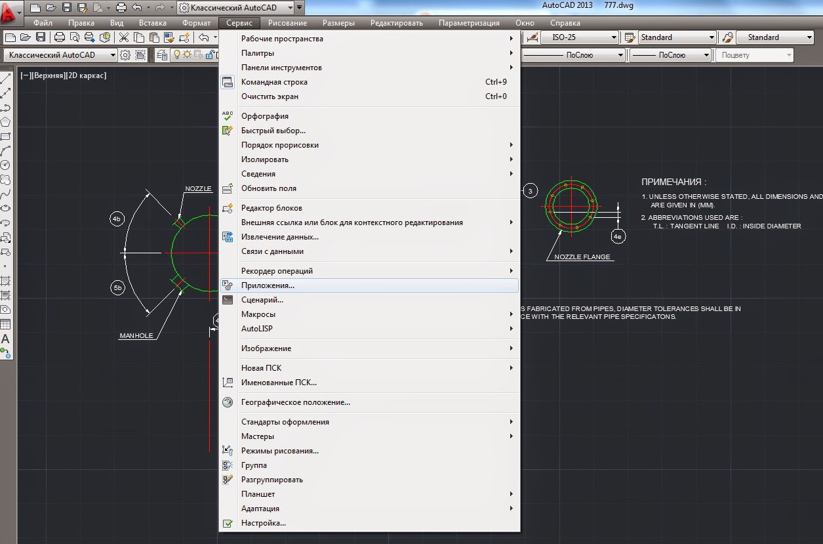This screenshot has width=823, height=544.
Task: Open the AutoLISP submenu
Action: tap(369, 329)
